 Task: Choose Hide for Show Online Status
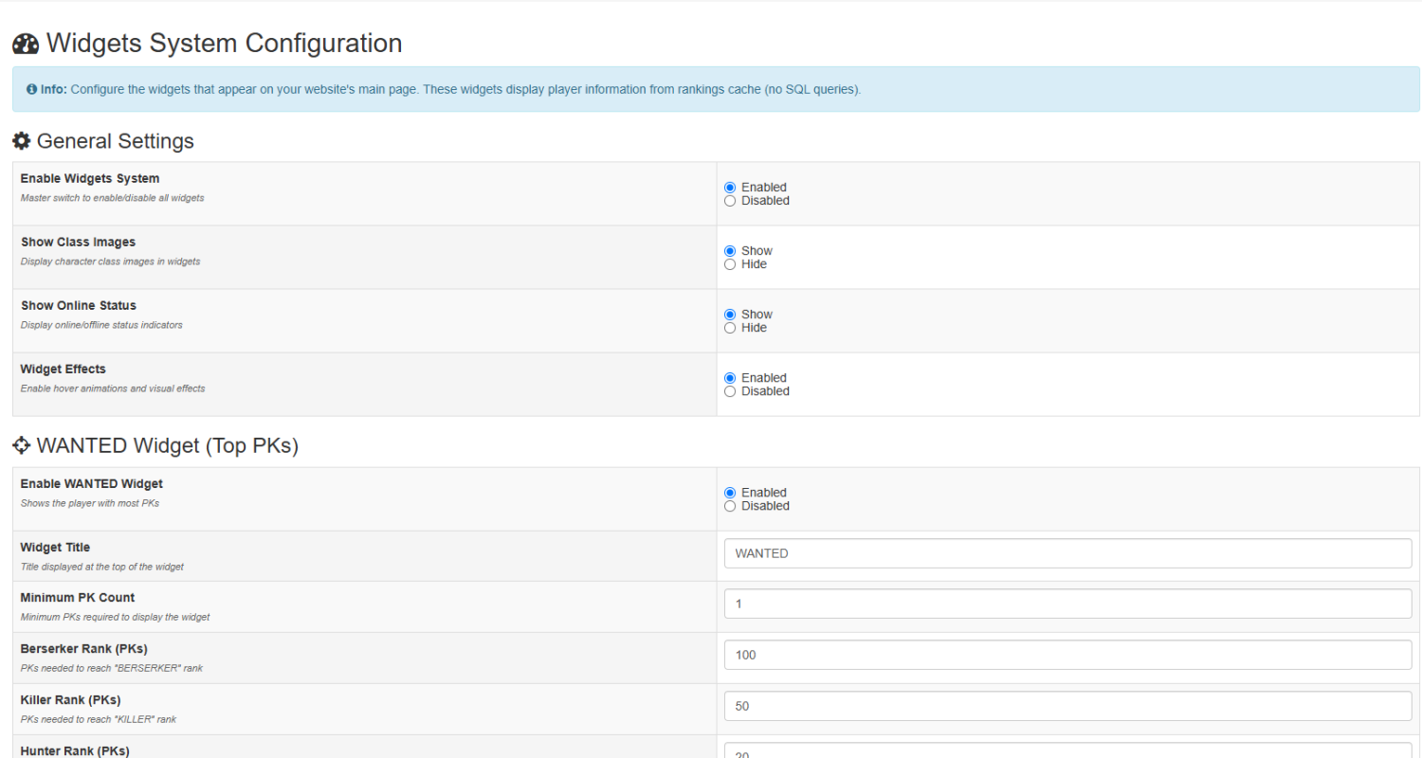pyautogui.click(x=730, y=328)
